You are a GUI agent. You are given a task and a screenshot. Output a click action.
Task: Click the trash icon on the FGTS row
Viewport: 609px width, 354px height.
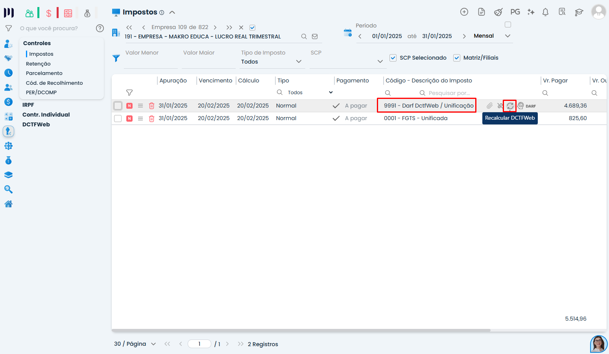151,119
